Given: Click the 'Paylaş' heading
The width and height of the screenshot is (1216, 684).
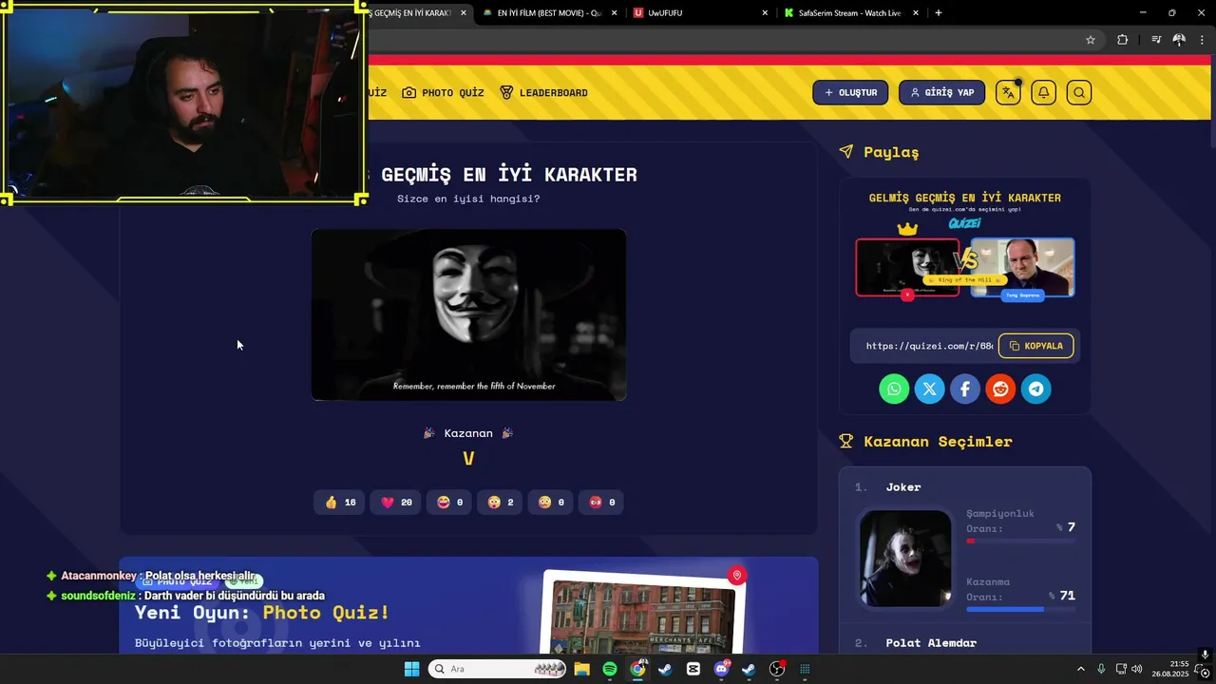Looking at the screenshot, I should point(891,152).
